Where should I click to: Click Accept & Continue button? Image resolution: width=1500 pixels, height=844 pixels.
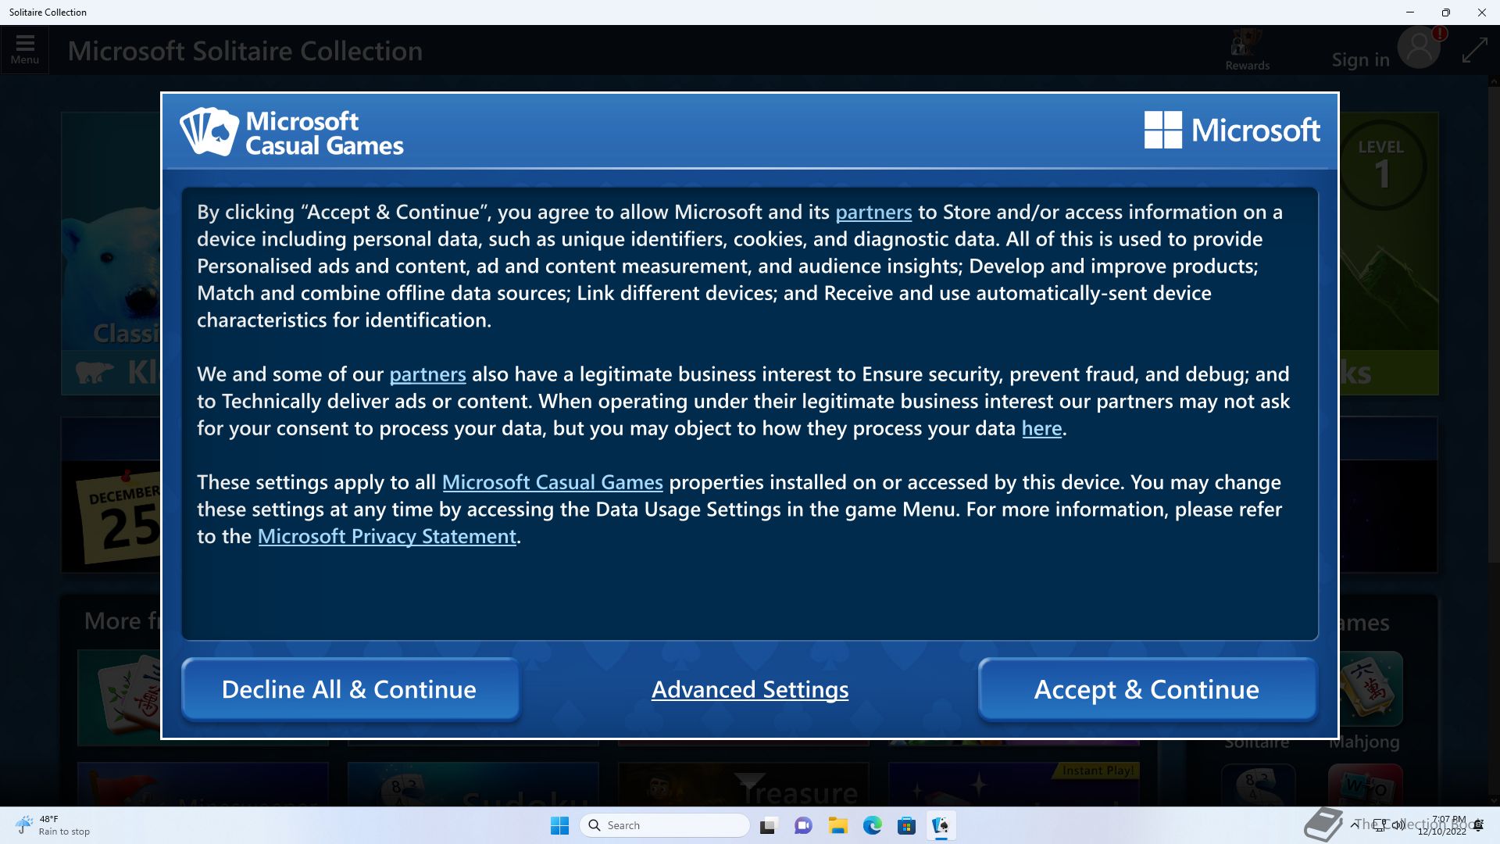point(1147,689)
